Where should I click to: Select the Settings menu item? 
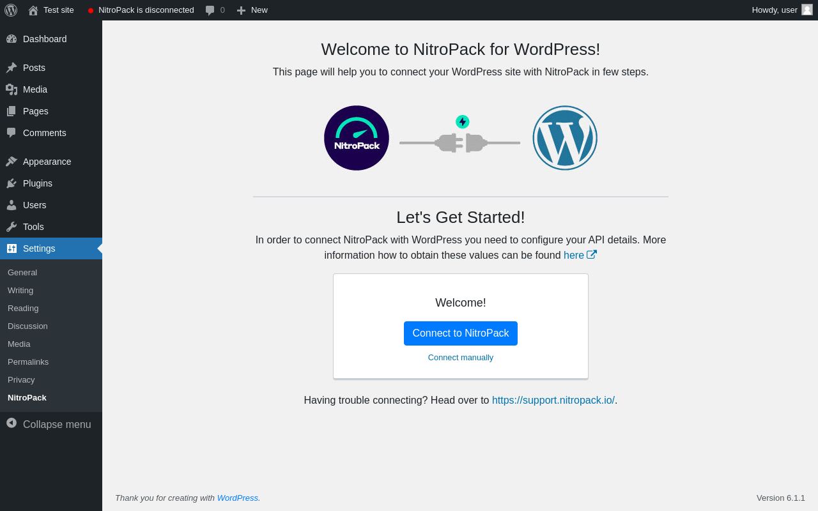pos(51,248)
